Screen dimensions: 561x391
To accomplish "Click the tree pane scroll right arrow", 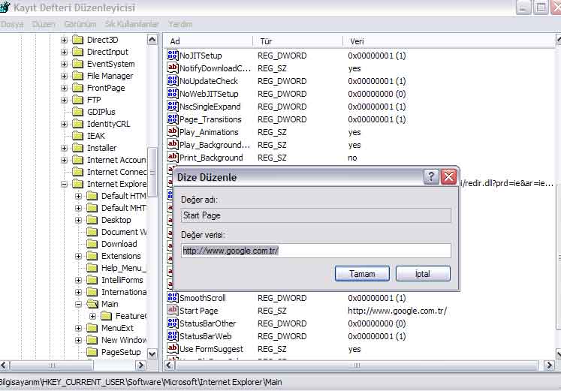I will [140, 365].
